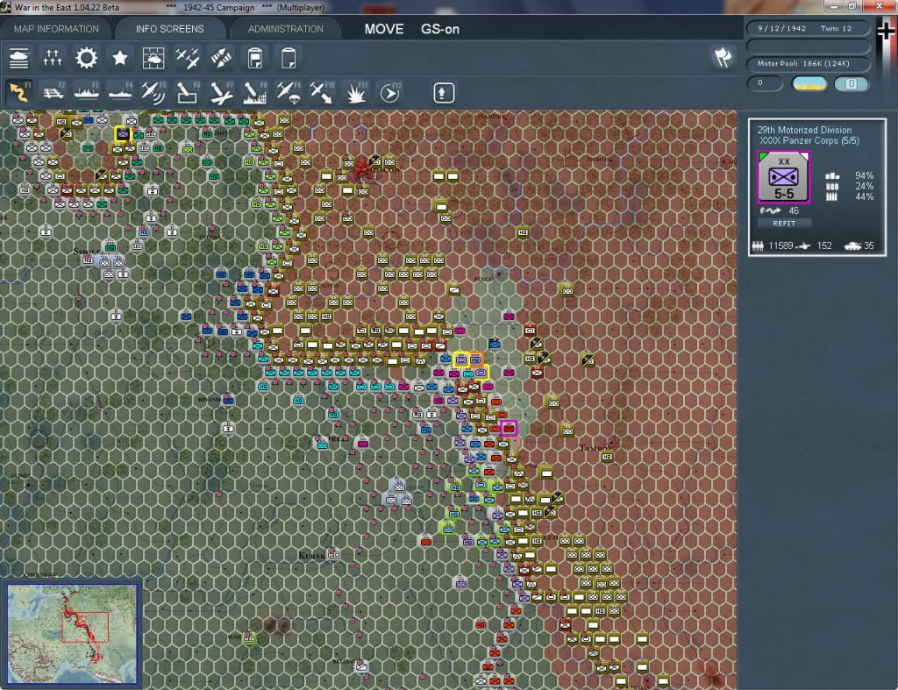Viewport: 898px width, 690px height.
Task: Select the F2 rail transport mode icon
Action: click(x=53, y=92)
